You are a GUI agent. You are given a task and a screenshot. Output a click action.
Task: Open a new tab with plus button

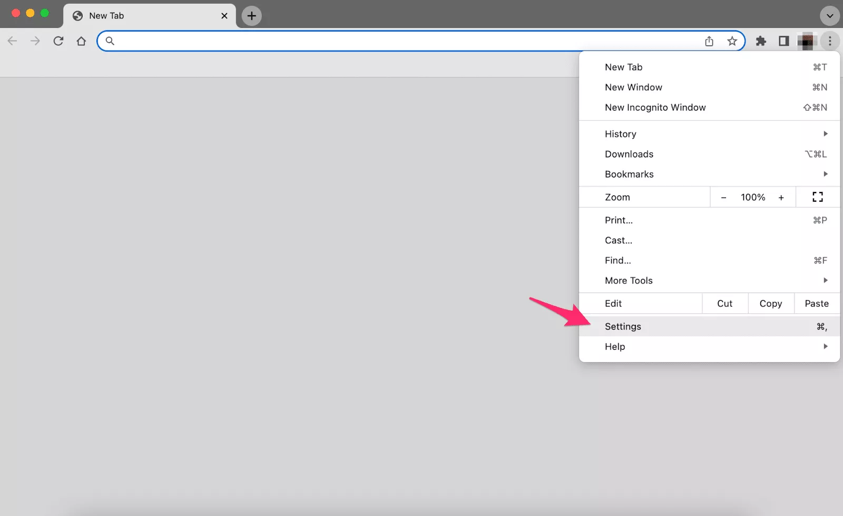[251, 16]
